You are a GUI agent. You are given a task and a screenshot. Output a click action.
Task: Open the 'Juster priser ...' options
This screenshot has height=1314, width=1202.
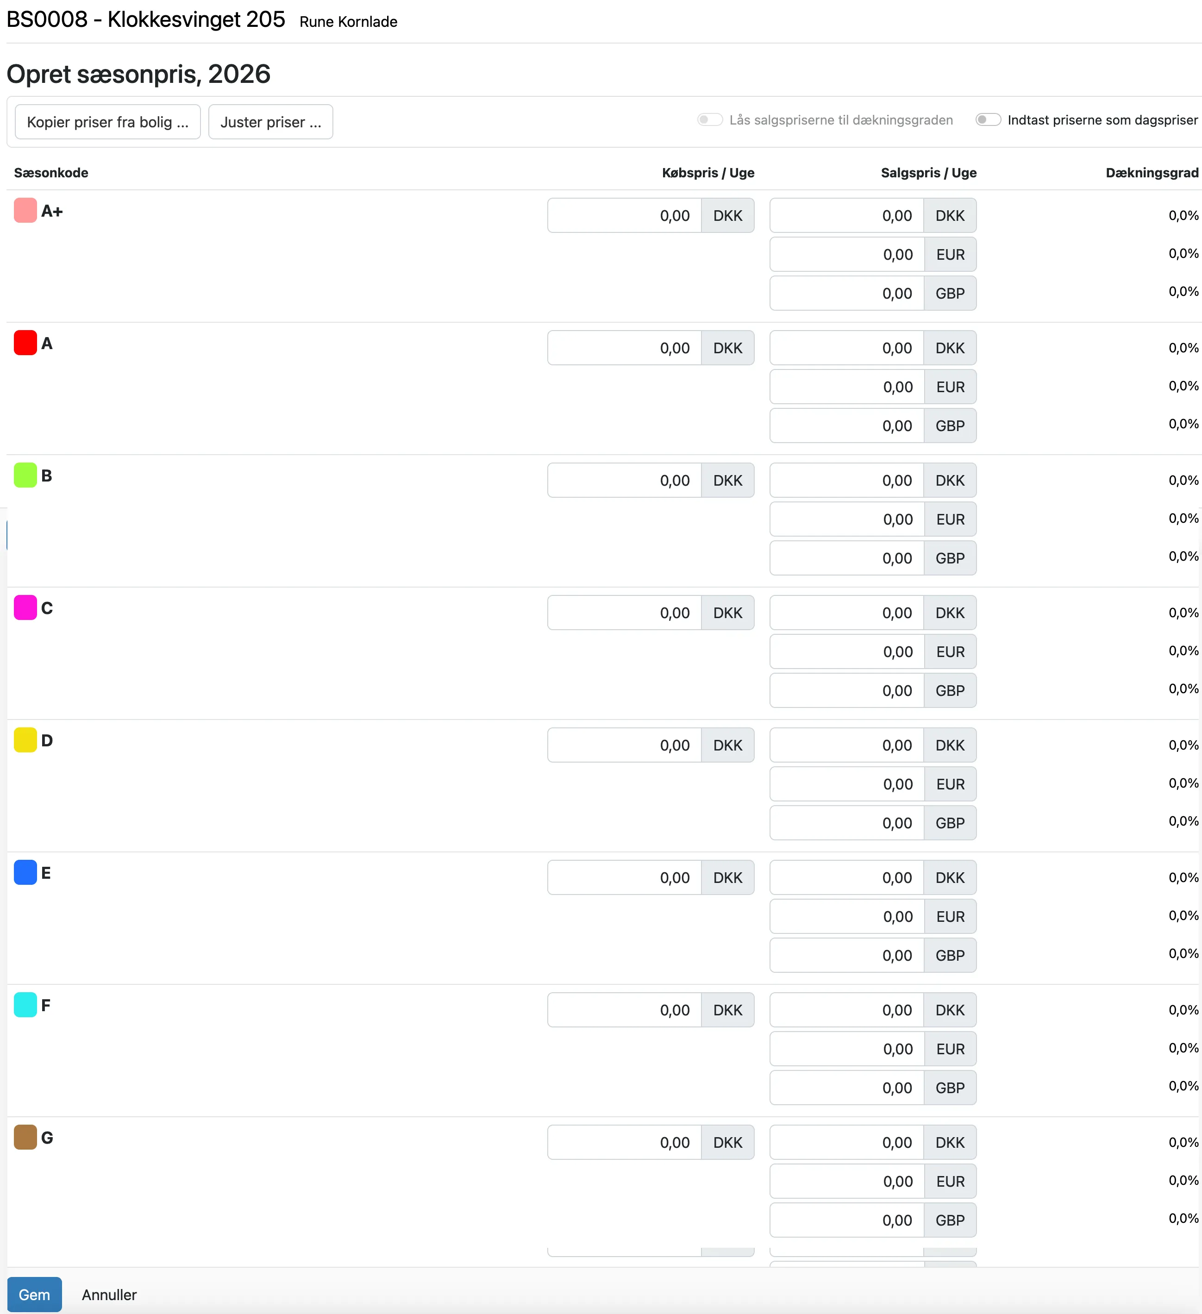(270, 122)
